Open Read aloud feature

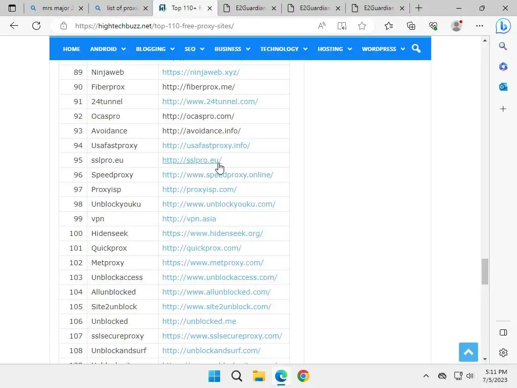tap(322, 26)
